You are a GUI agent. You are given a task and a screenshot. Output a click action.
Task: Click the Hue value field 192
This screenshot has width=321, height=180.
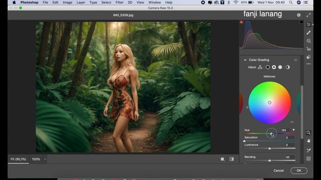coord(285,130)
